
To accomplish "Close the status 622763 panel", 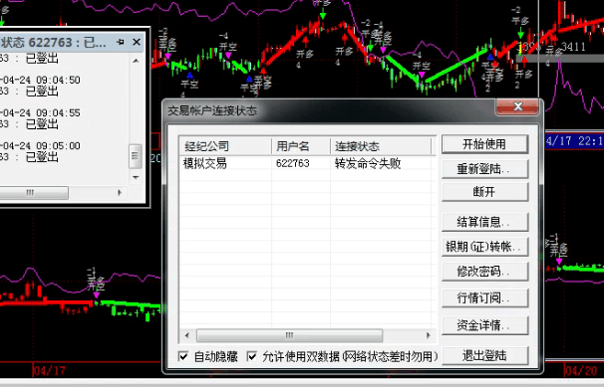I will 137,42.
